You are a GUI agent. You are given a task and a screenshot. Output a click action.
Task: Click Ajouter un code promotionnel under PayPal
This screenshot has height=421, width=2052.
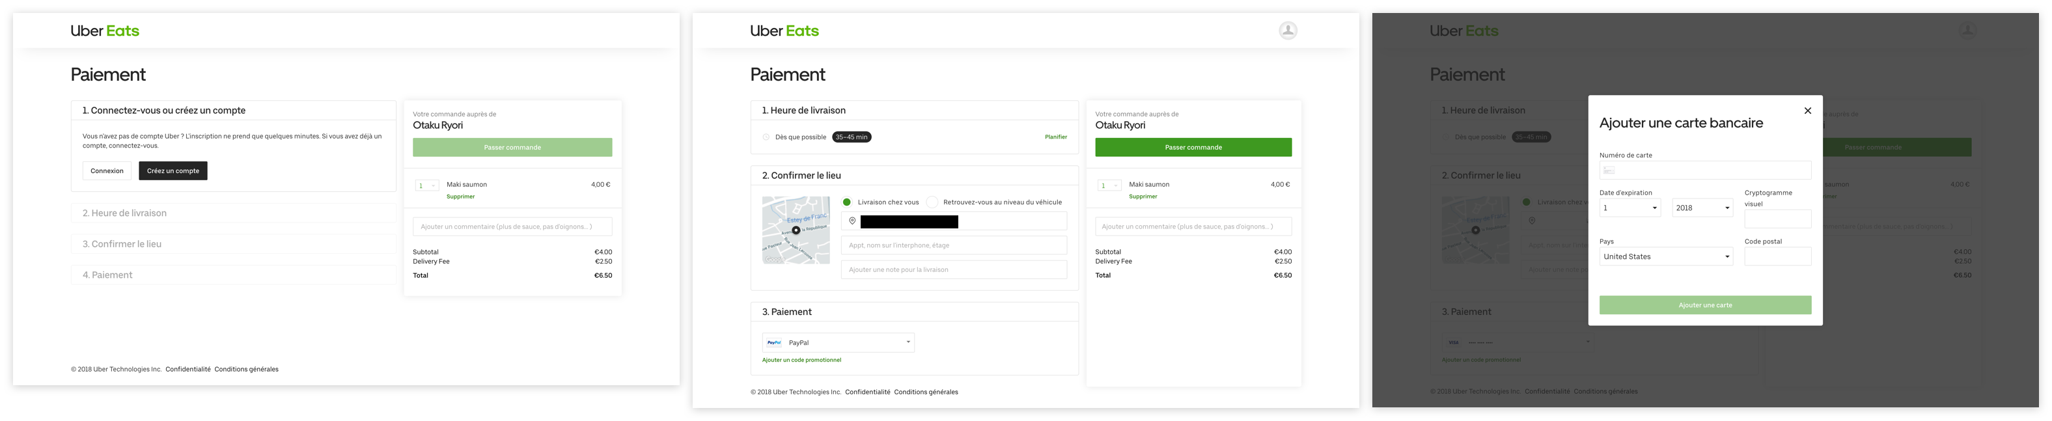click(801, 360)
